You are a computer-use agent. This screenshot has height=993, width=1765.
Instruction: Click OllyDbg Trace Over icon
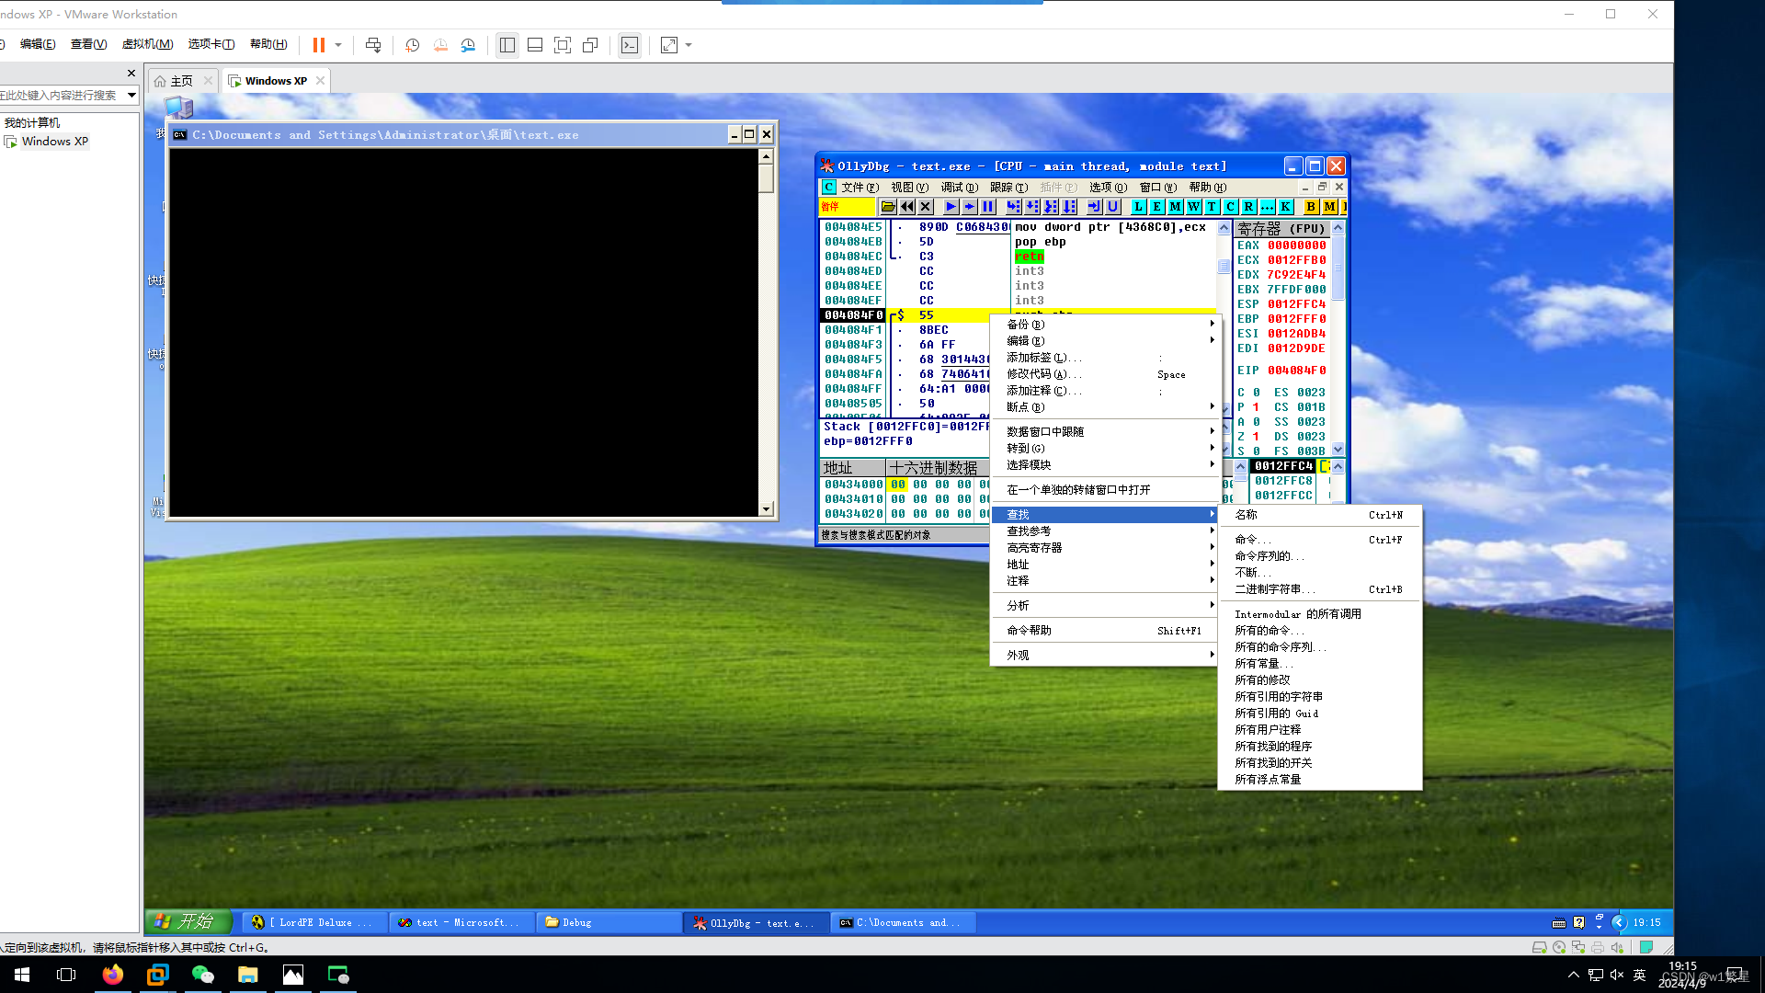(x=1069, y=207)
